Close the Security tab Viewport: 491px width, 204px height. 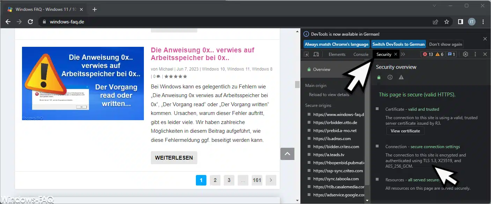395,54
